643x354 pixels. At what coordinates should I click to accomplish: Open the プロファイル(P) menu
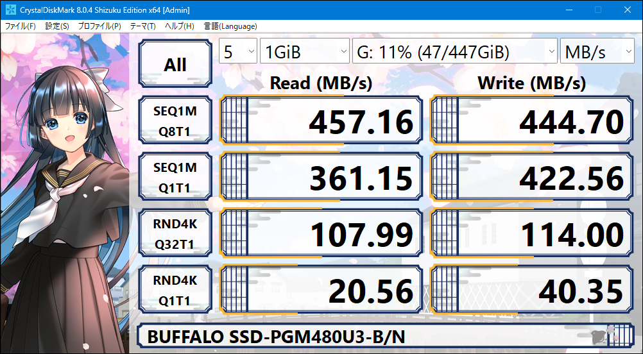click(99, 26)
